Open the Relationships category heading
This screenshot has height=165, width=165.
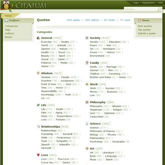coord(50,126)
